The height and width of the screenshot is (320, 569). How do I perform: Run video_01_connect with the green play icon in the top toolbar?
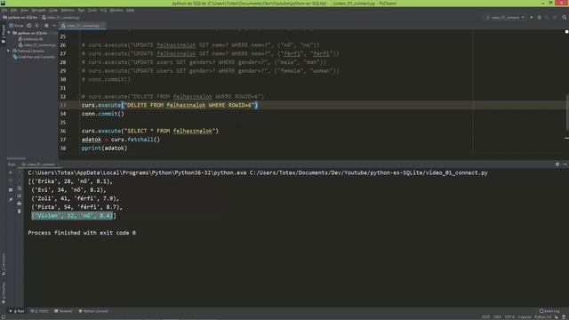point(532,17)
